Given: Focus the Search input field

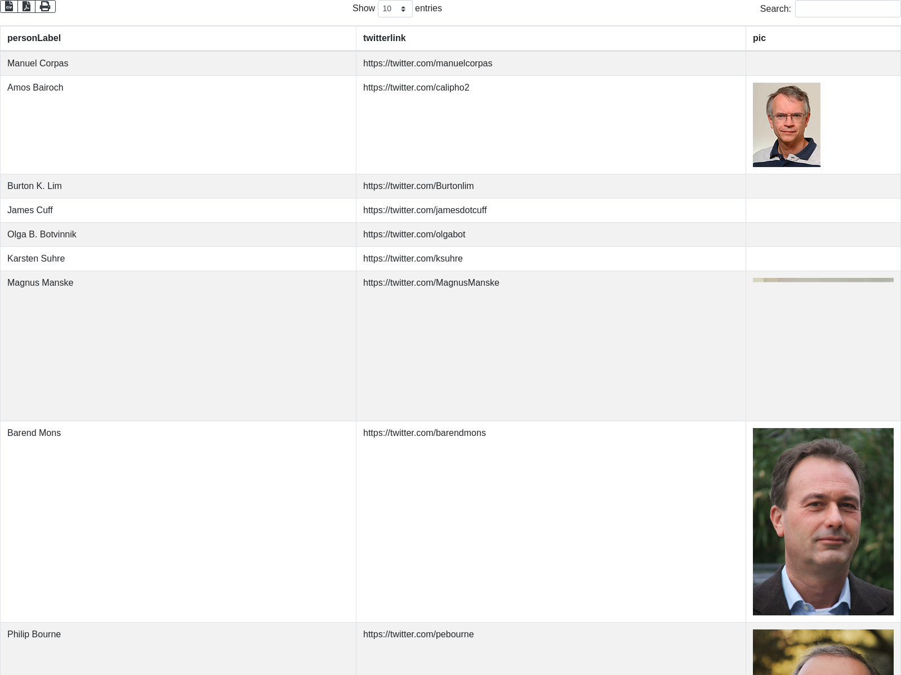Looking at the screenshot, I should click(847, 8).
